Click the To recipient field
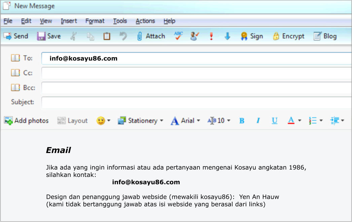352x222 pixels. (197, 59)
